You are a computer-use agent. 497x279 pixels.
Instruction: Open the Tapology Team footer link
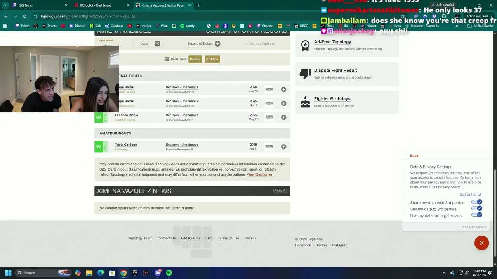(x=140, y=238)
